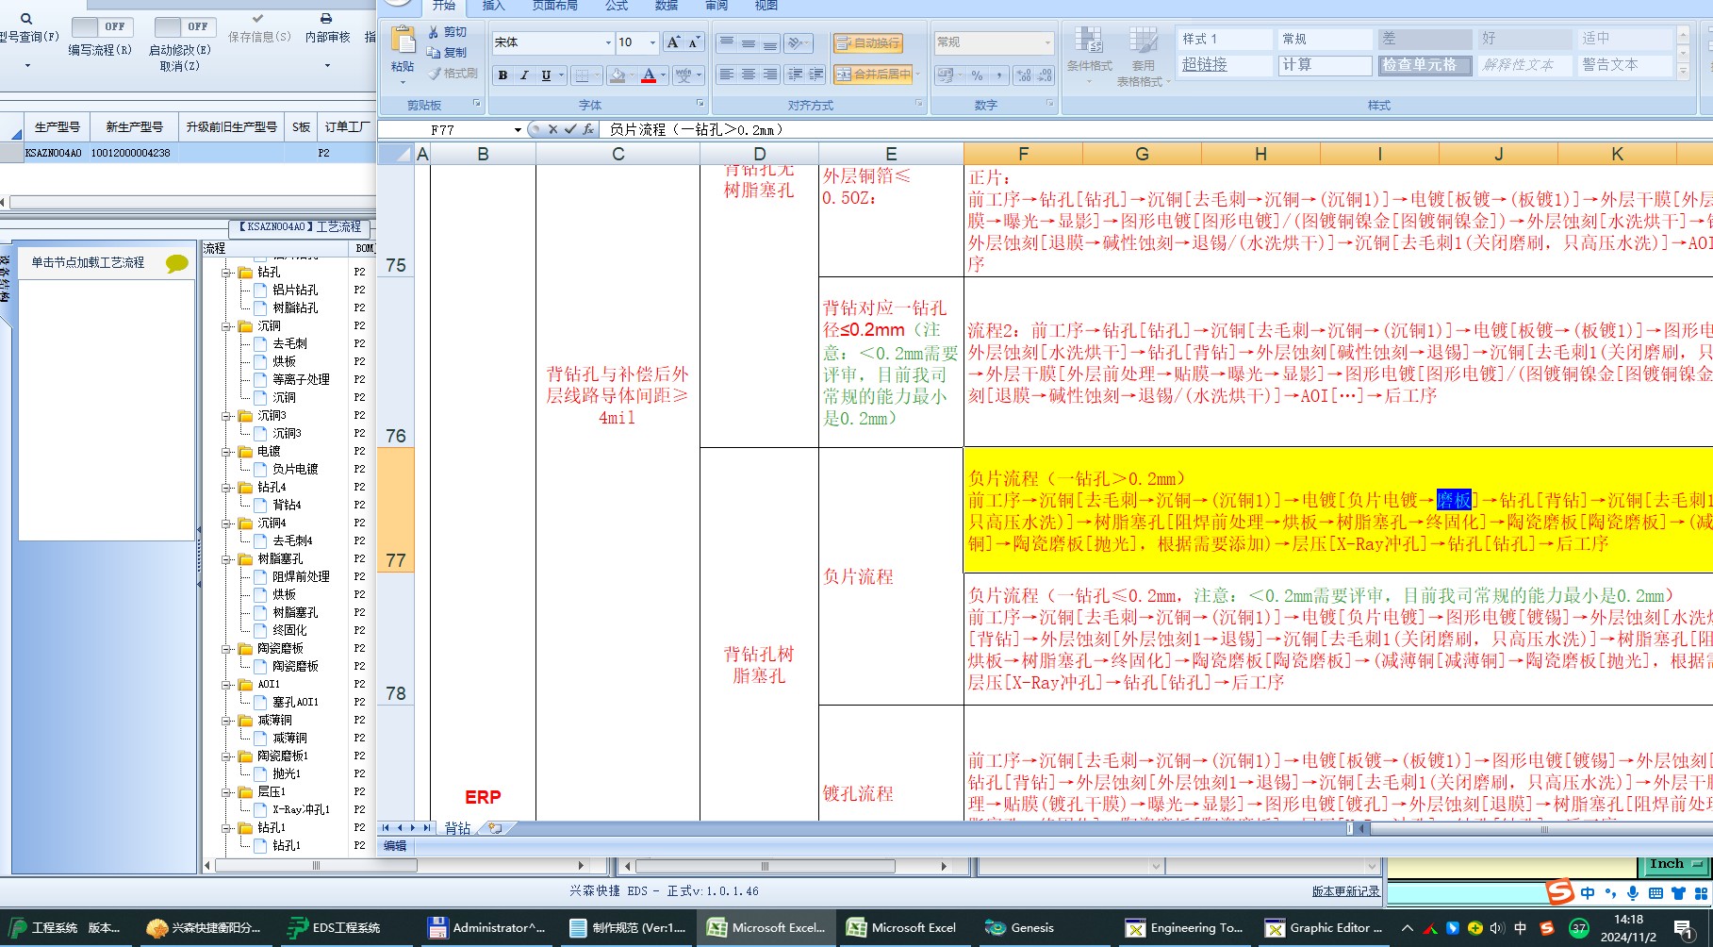Click the formula bar text field
The height and width of the screenshot is (947, 1713).
[x=1155, y=130]
